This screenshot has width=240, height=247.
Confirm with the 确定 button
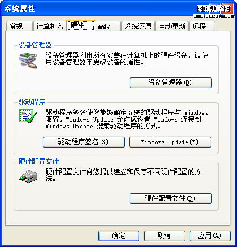click(x=119, y=236)
